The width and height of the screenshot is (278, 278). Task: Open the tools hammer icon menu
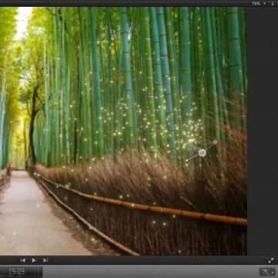pyautogui.click(x=265, y=272)
